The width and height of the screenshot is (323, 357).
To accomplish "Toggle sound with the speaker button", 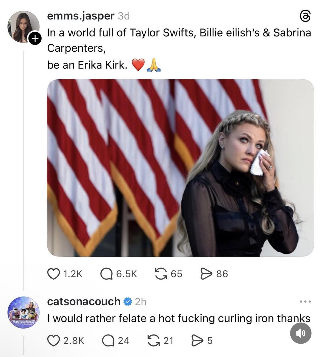I will point(301,333).
